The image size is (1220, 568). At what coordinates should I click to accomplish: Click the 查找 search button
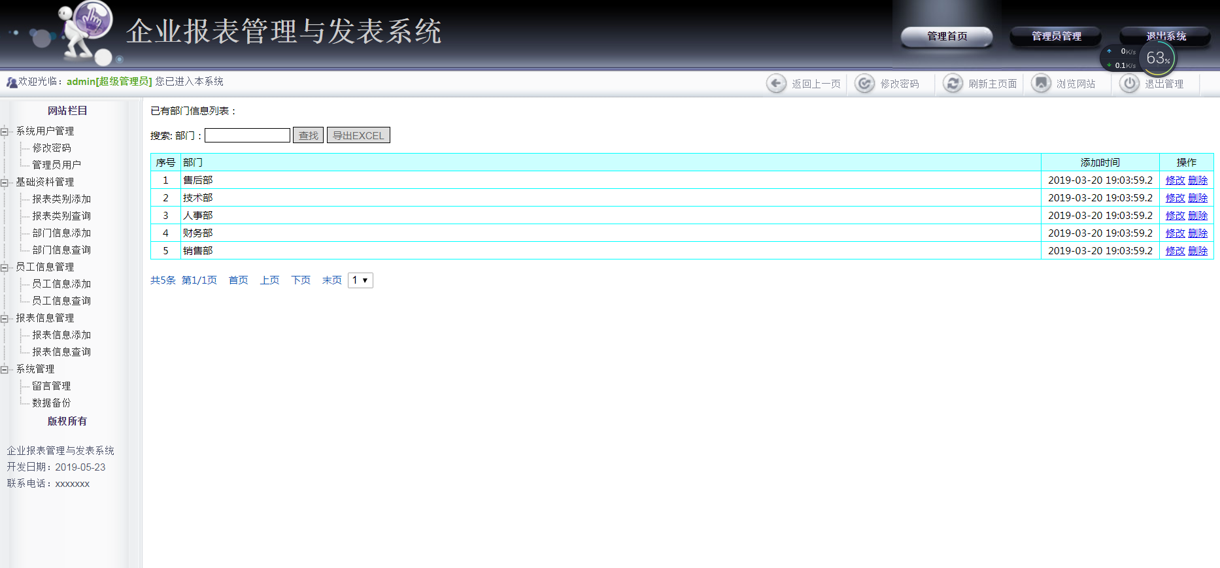308,135
